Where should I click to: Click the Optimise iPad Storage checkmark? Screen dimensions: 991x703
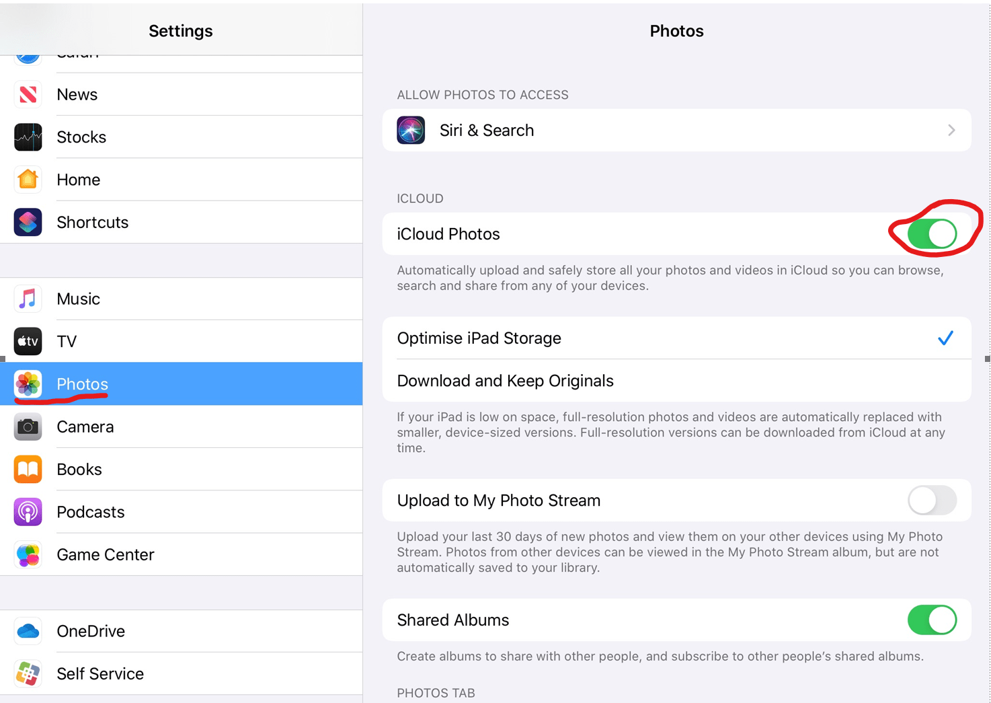click(946, 338)
